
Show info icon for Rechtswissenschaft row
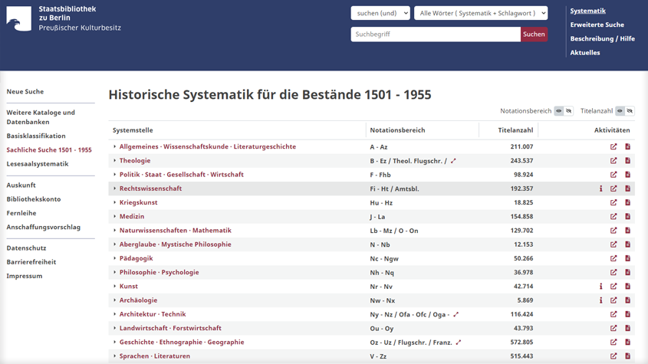click(x=601, y=189)
